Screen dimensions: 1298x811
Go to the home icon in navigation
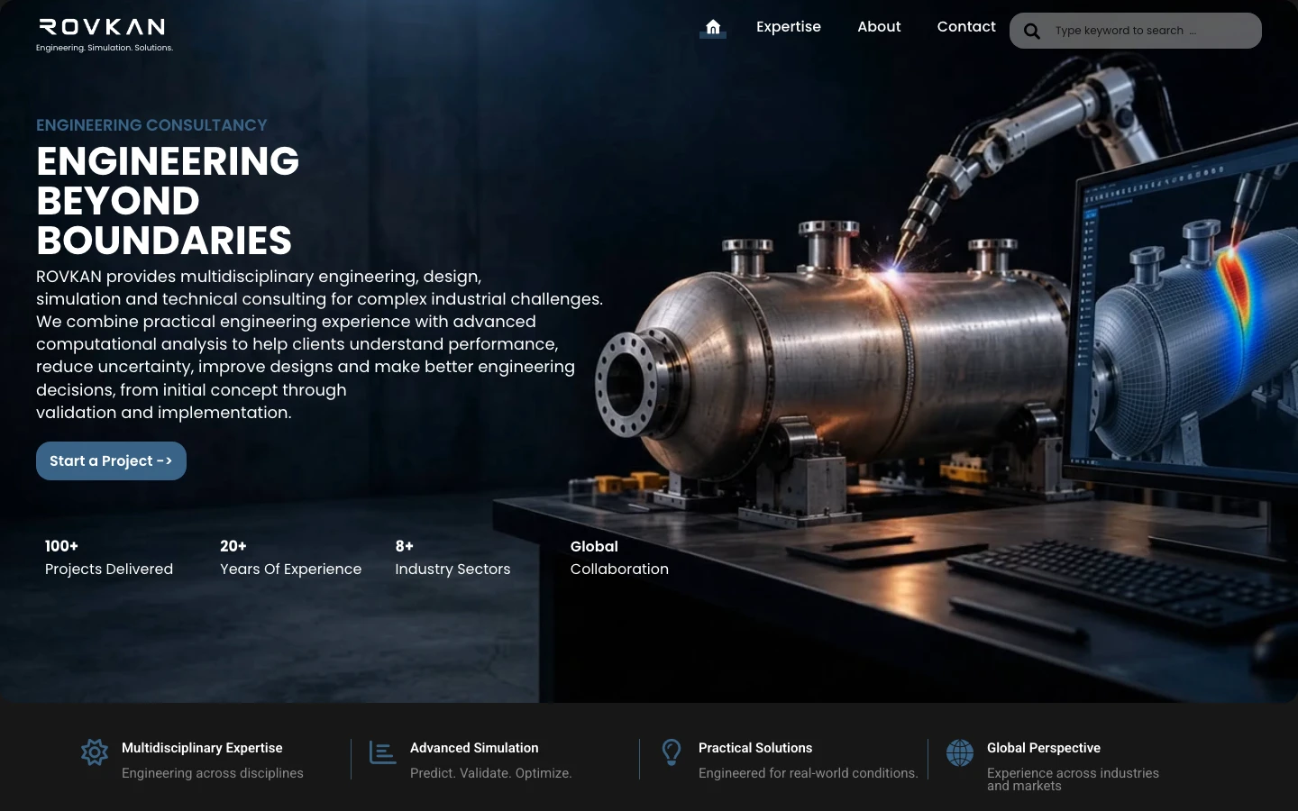click(x=713, y=27)
